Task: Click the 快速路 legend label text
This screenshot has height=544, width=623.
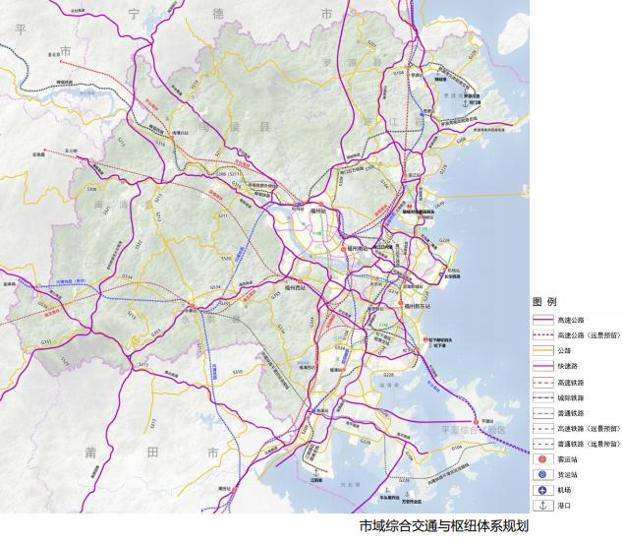Action: (568, 366)
